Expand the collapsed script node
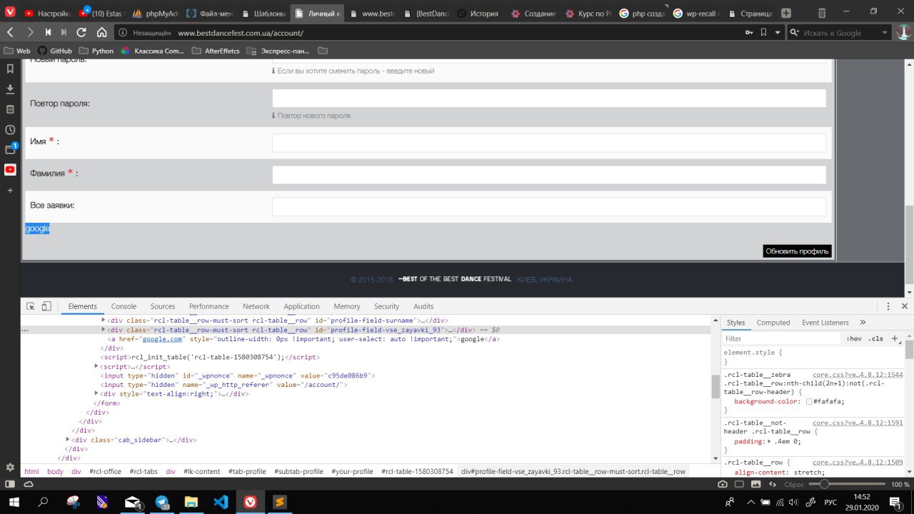 pyautogui.click(x=96, y=366)
